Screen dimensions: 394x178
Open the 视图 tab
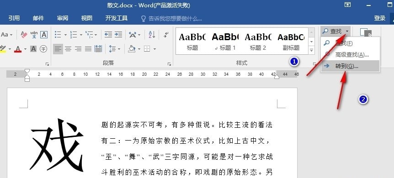[x=86, y=18]
